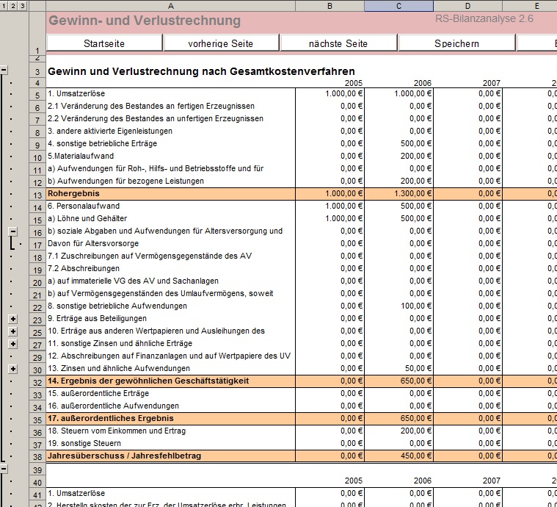Click the vorherige Seite button

pos(220,43)
